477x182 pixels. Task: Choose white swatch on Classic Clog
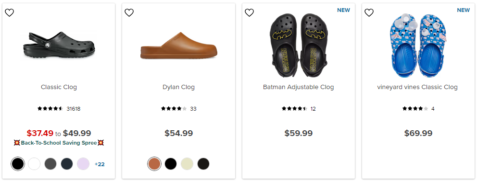[34, 164]
